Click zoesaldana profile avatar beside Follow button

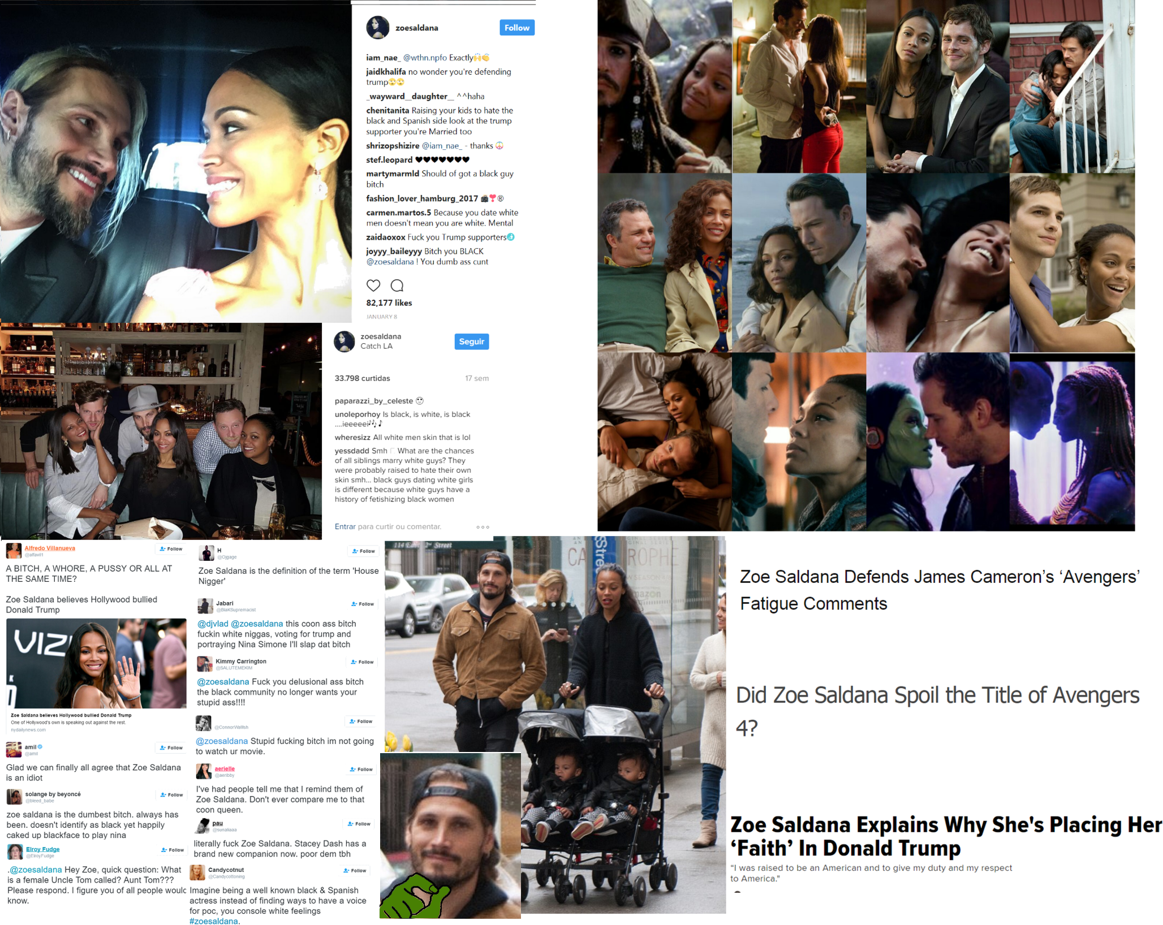(377, 28)
